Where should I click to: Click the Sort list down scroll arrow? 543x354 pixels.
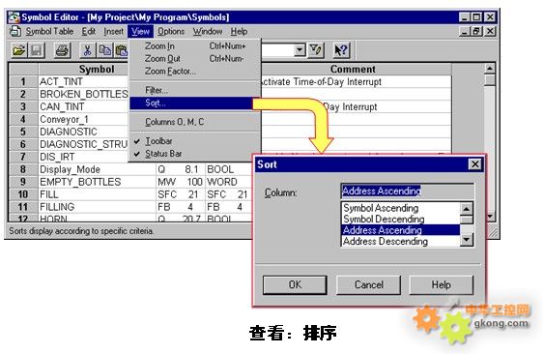coord(466,240)
